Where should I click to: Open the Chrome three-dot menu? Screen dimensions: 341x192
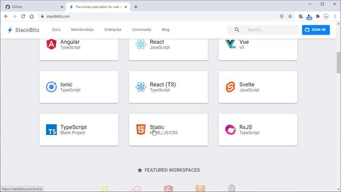(x=335, y=17)
